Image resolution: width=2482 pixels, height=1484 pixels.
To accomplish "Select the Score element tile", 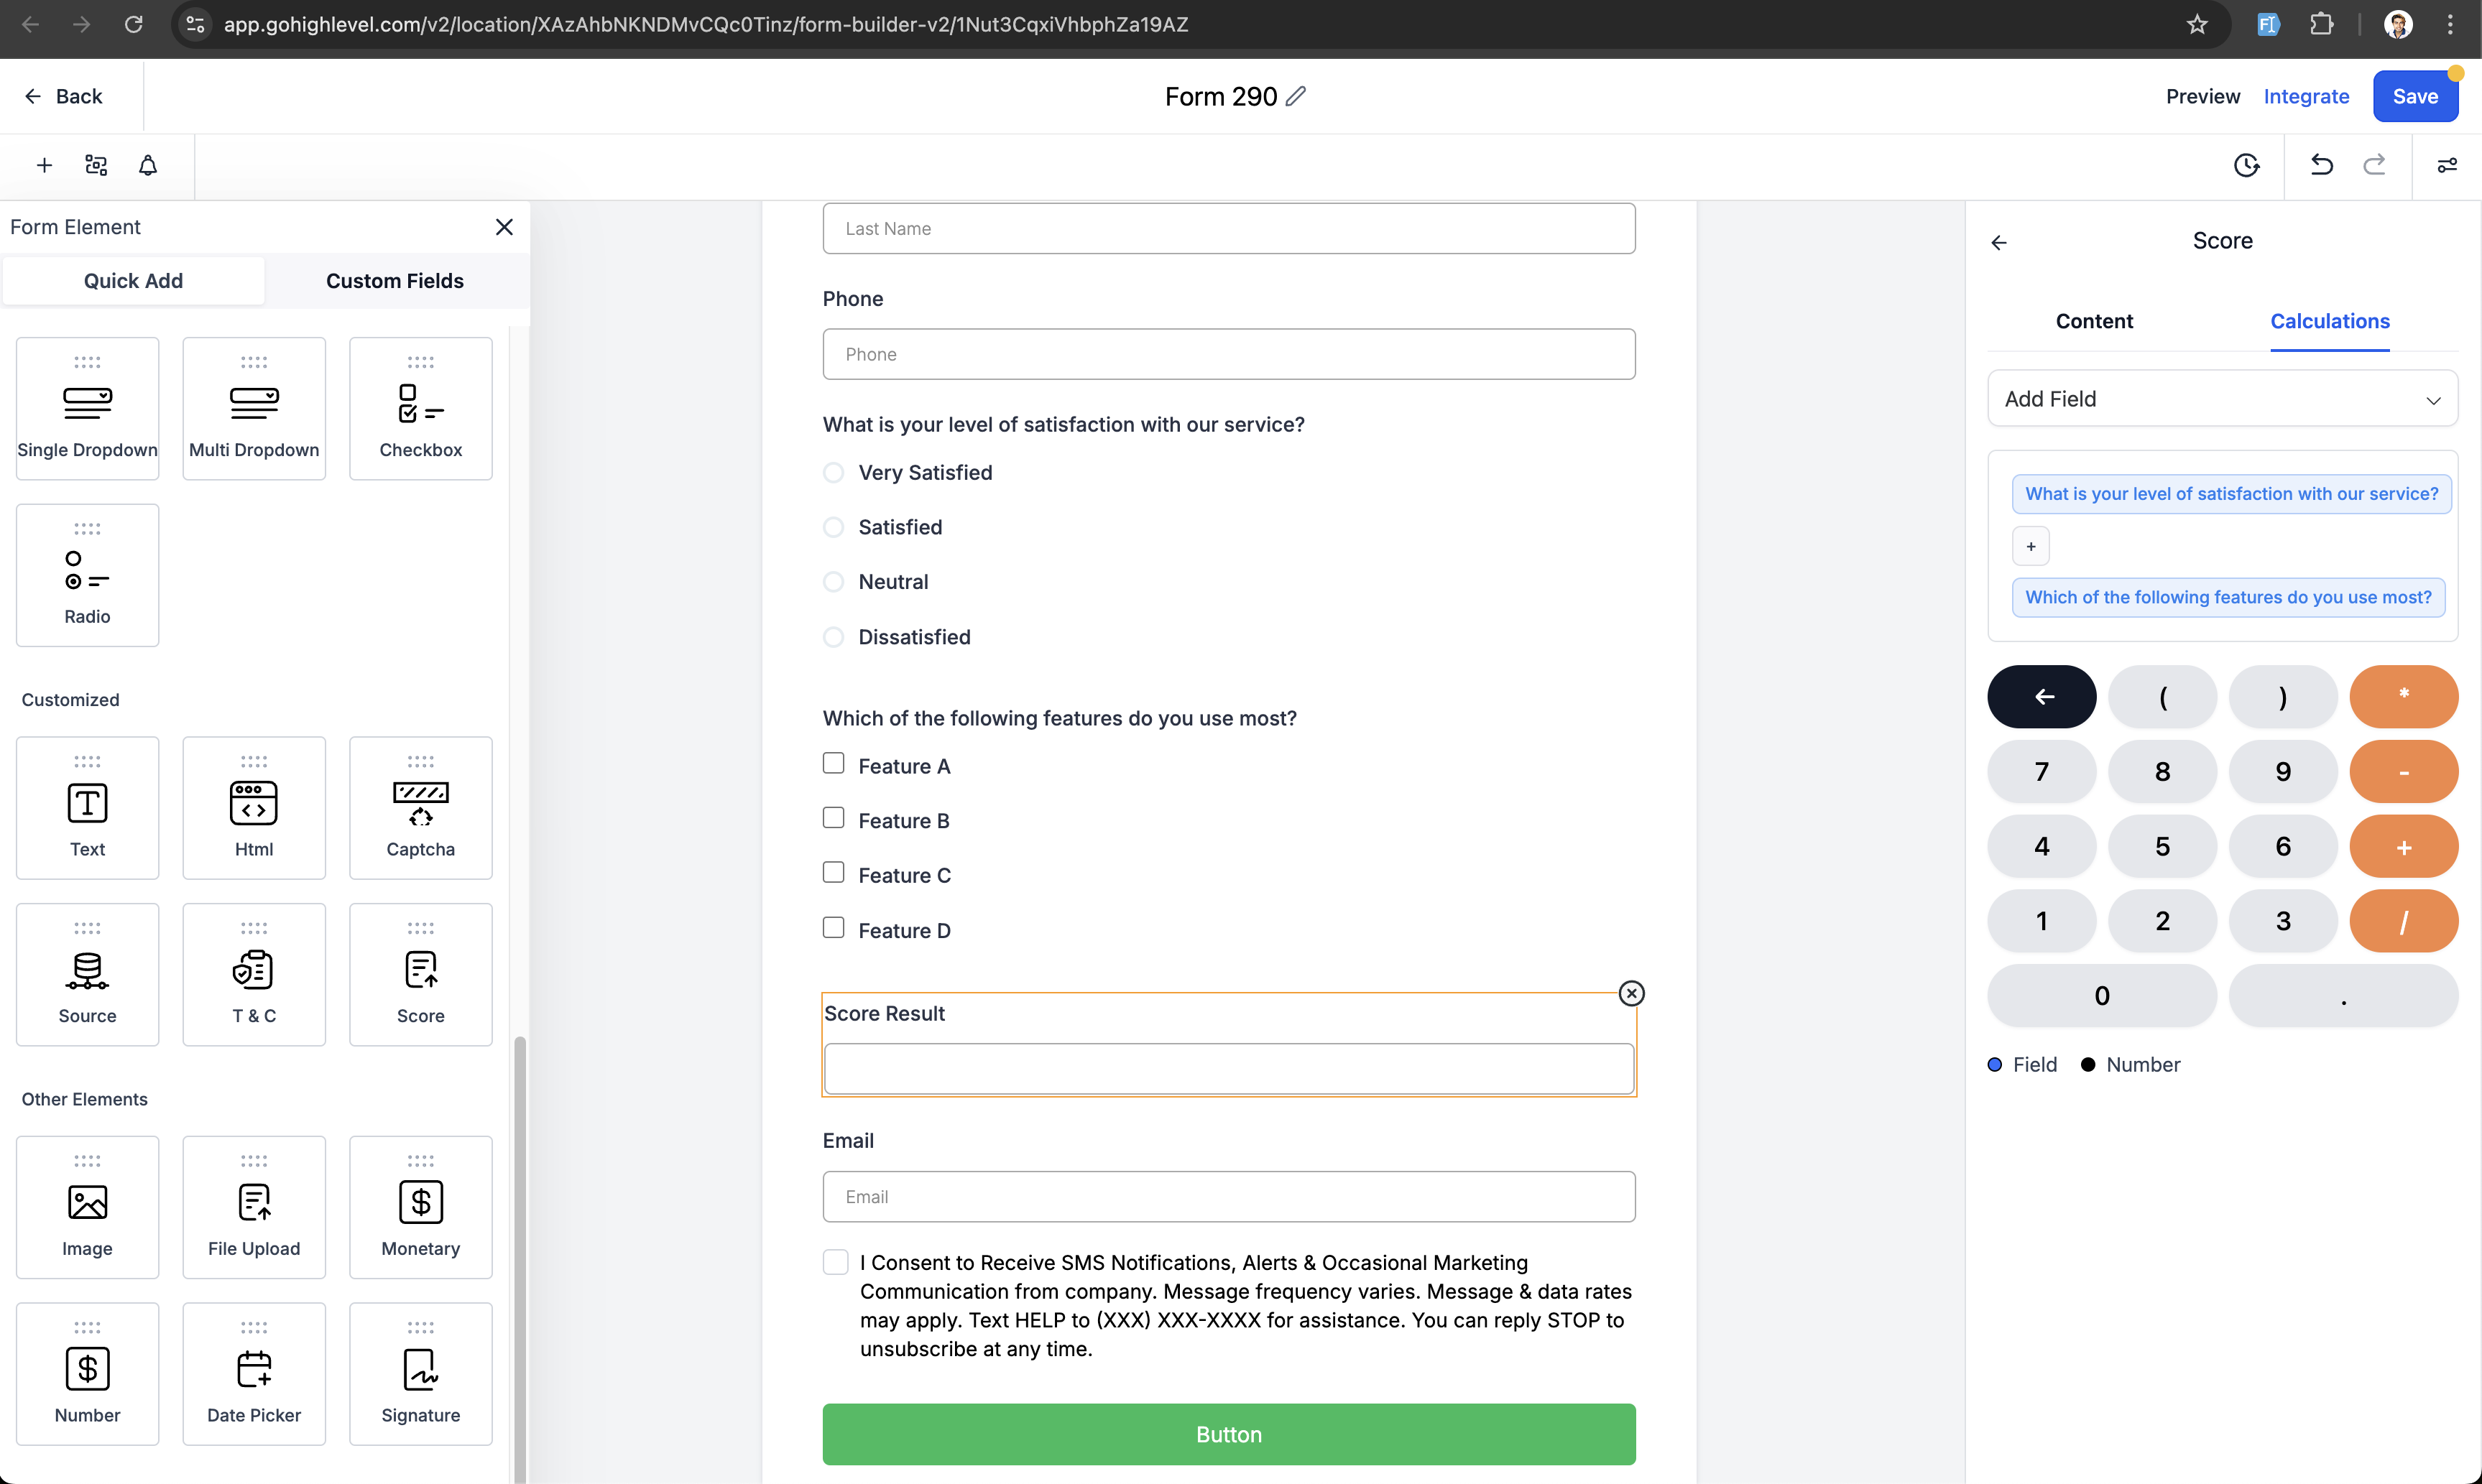I will pos(420,974).
